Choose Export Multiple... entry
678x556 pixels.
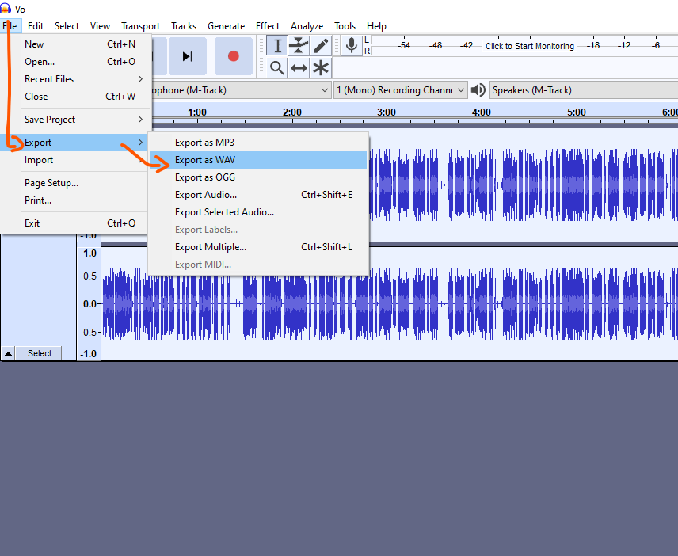pyautogui.click(x=258, y=247)
